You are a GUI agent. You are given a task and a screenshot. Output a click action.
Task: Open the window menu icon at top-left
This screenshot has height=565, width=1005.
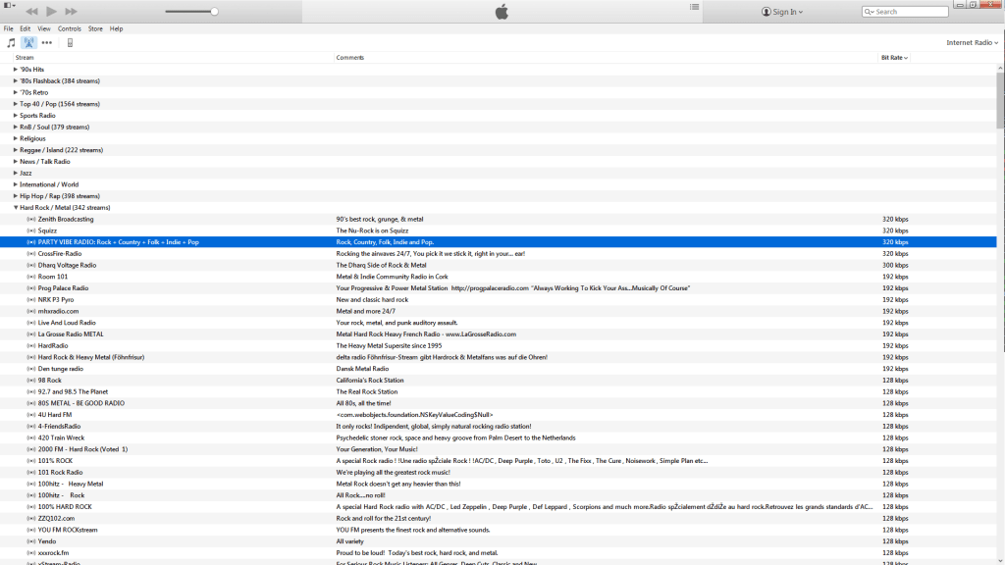9,5
